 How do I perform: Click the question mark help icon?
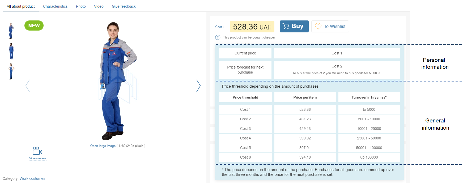point(218,37)
